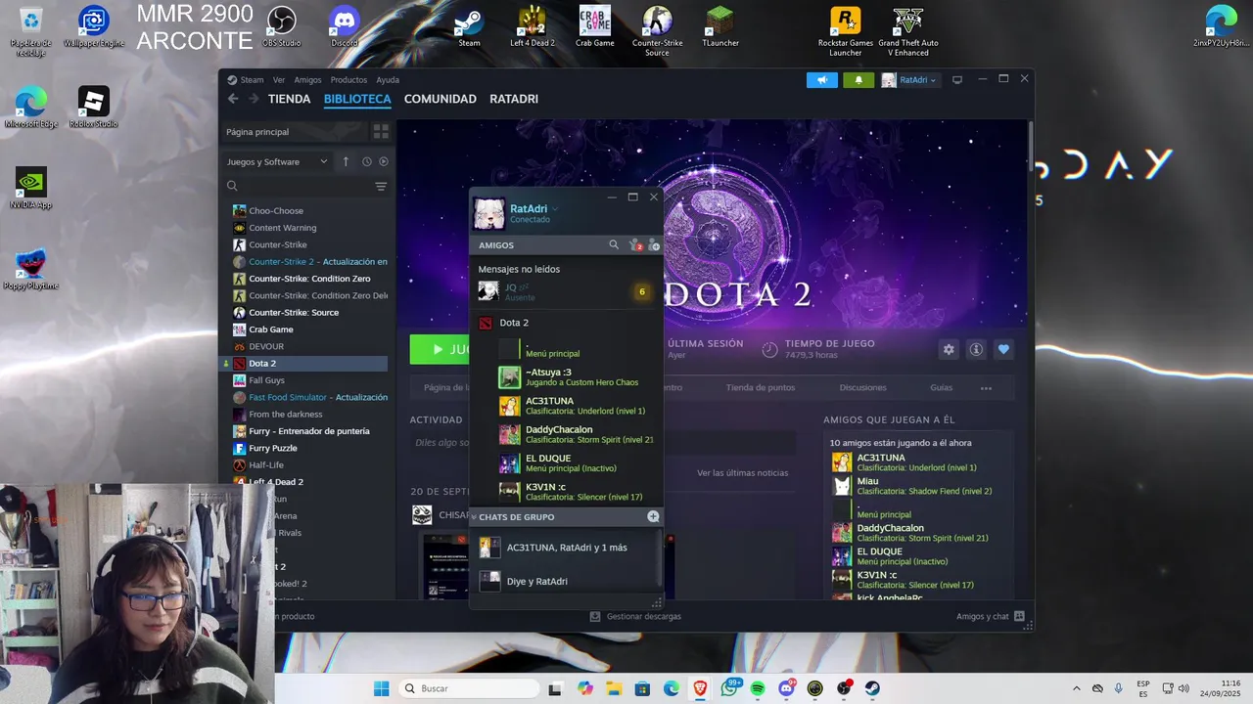Go back with the Steam back arrow
1253x704 pixels.
click(233, 99)
